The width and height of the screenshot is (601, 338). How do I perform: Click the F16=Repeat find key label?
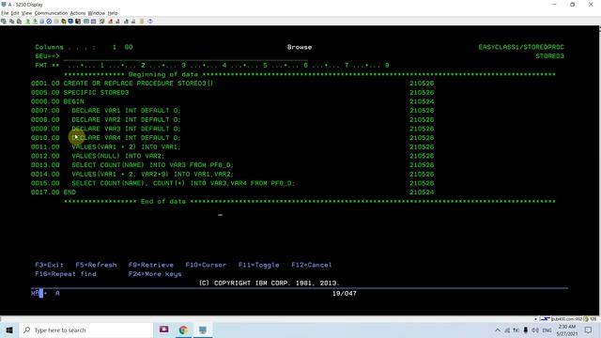(66, 274)
